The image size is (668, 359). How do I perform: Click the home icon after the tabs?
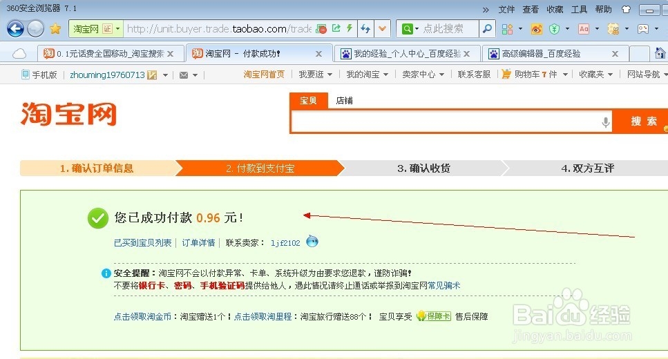pyautogui.click(x=660, y=53)
